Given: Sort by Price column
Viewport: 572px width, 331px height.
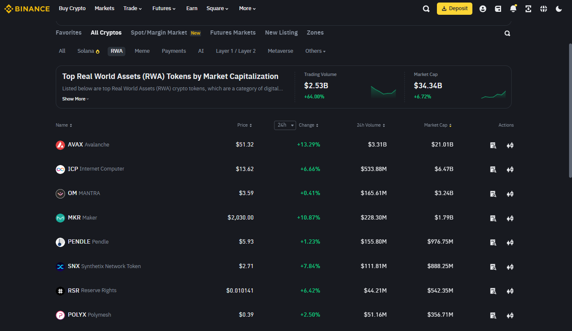Looking at the screenshot, I should click(245, 125).
